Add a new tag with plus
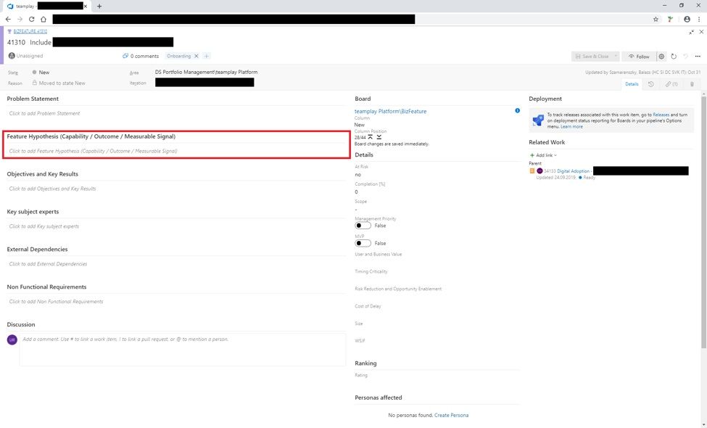The width and height of the screenshot is (707, 428). 207,56
